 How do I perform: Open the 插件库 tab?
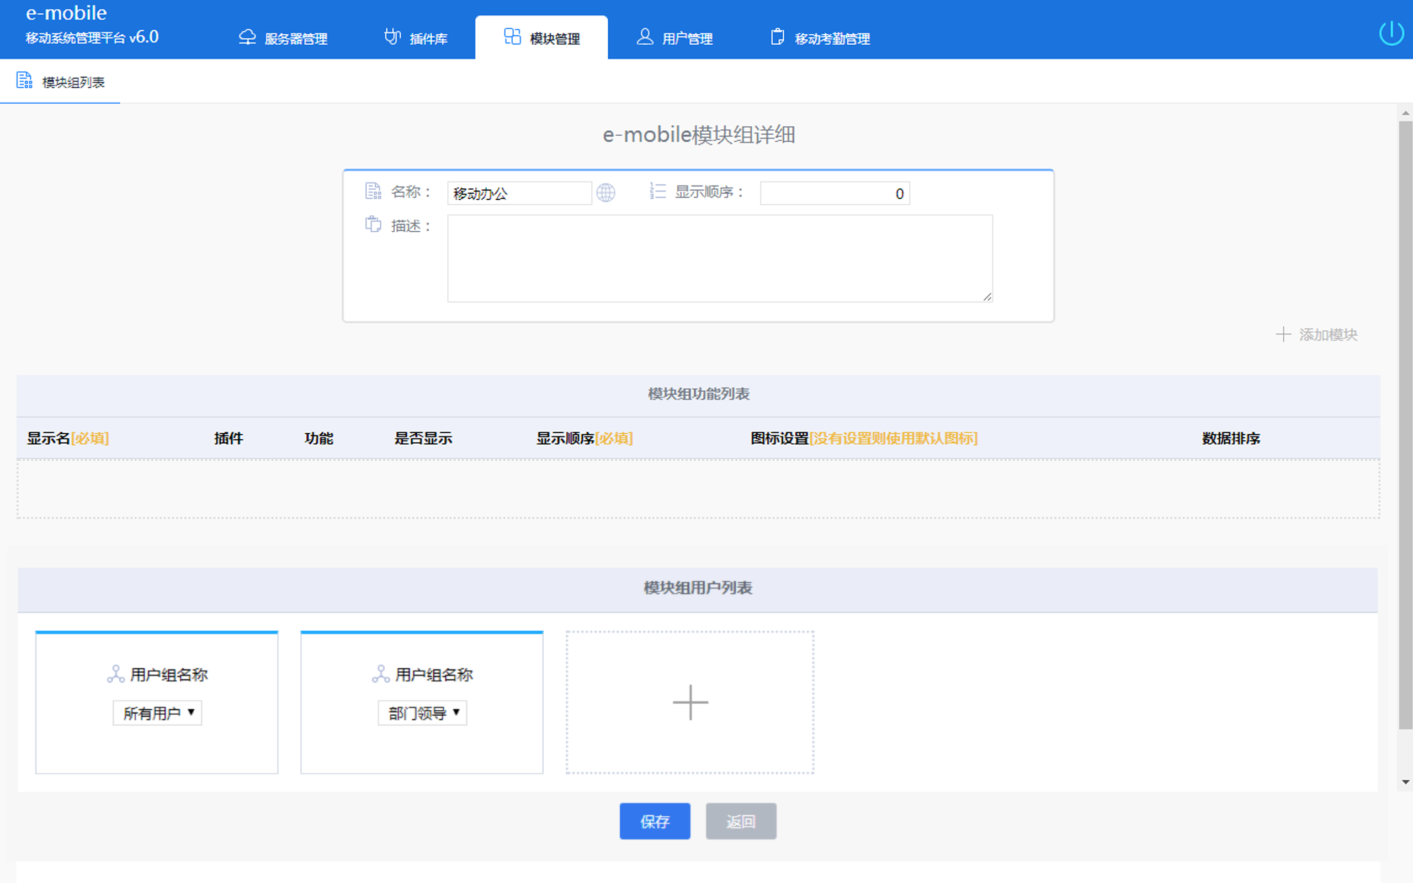416,38
